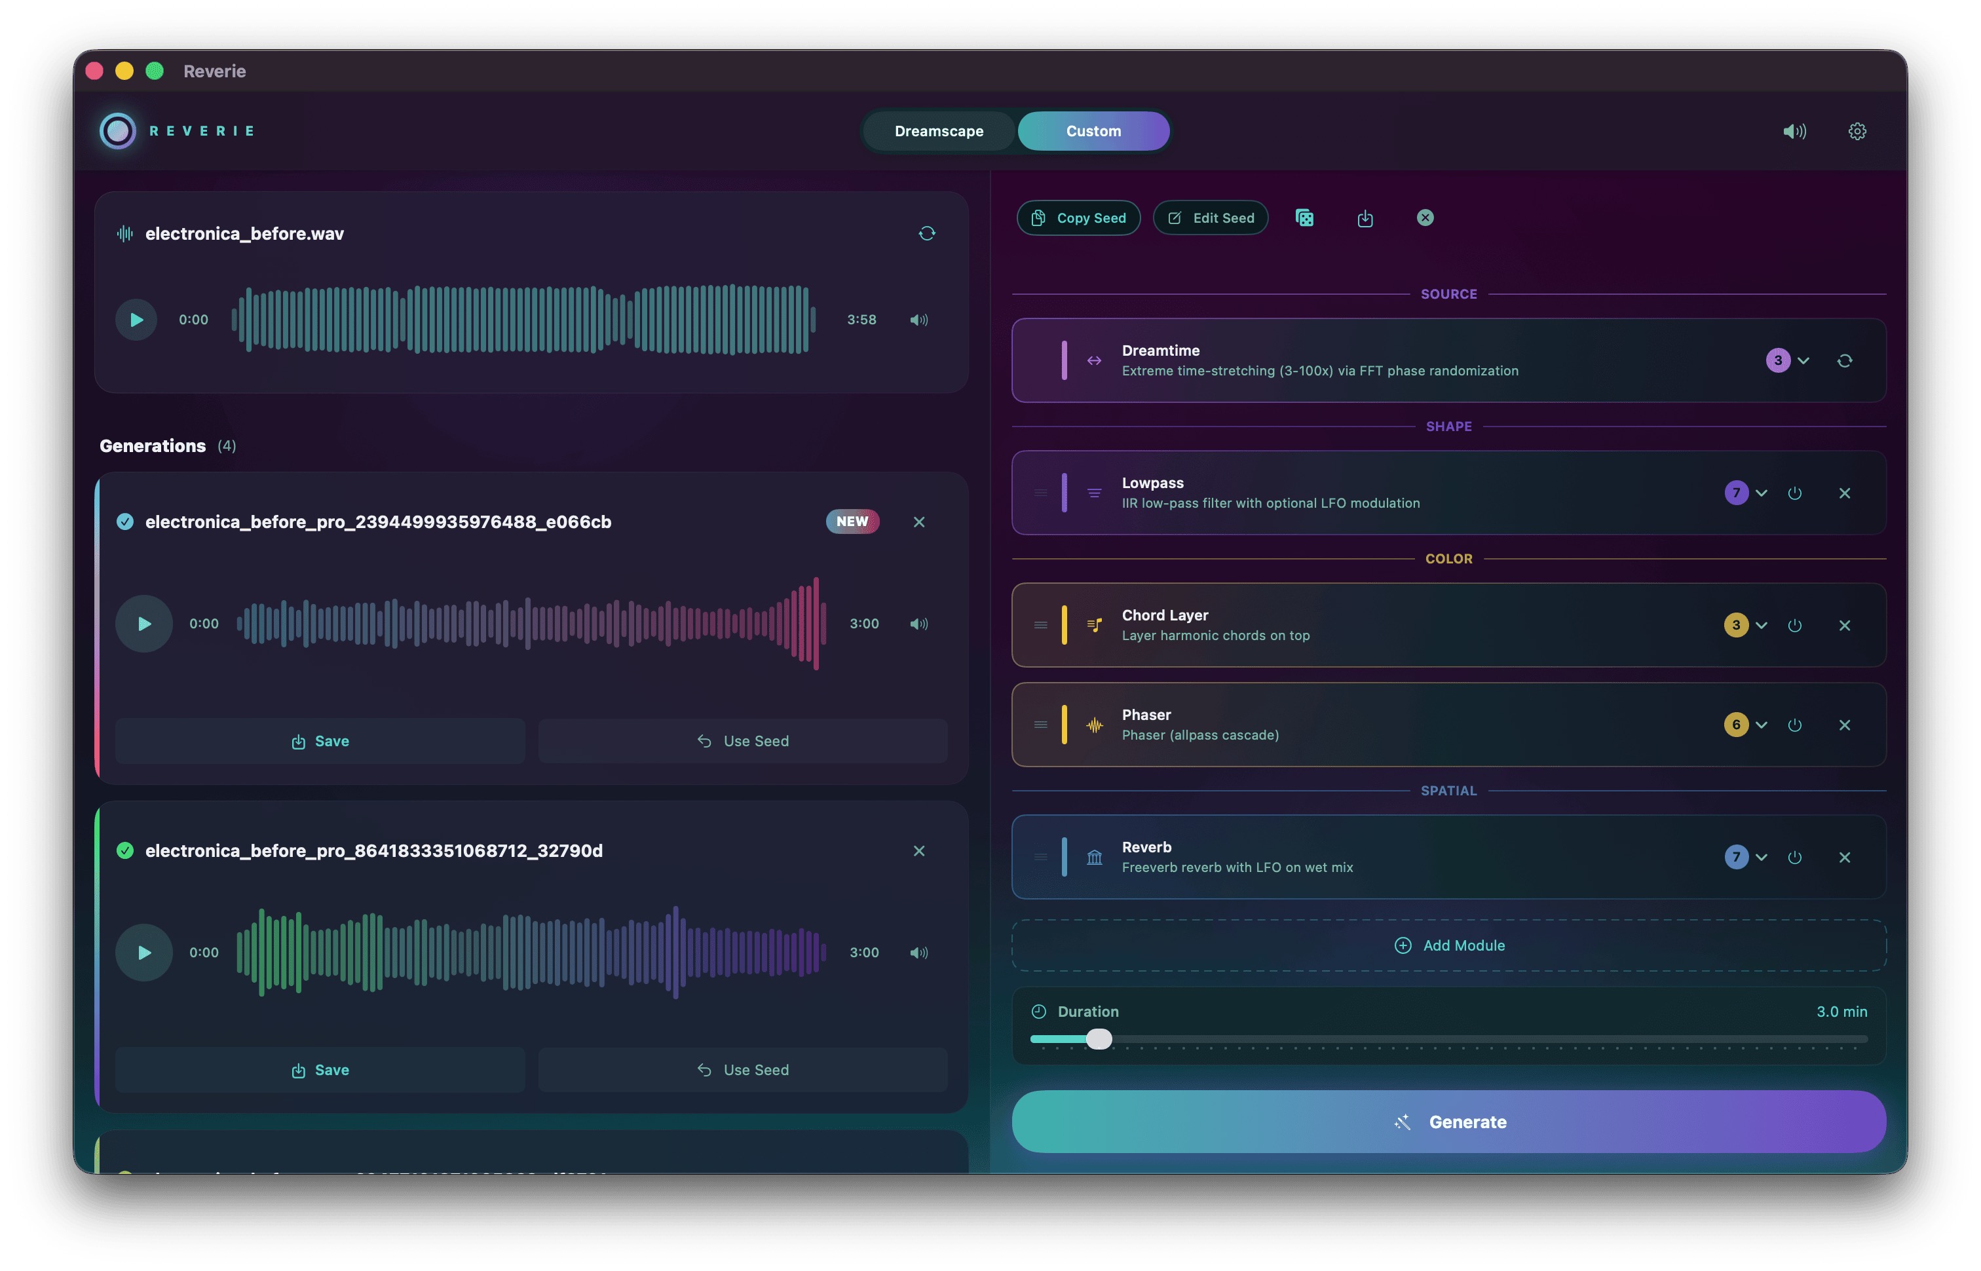The width and height of the screenshot is (1981, 1271).
Task: Seek within the e066cb generation waveform
Action: click(531, 624)
